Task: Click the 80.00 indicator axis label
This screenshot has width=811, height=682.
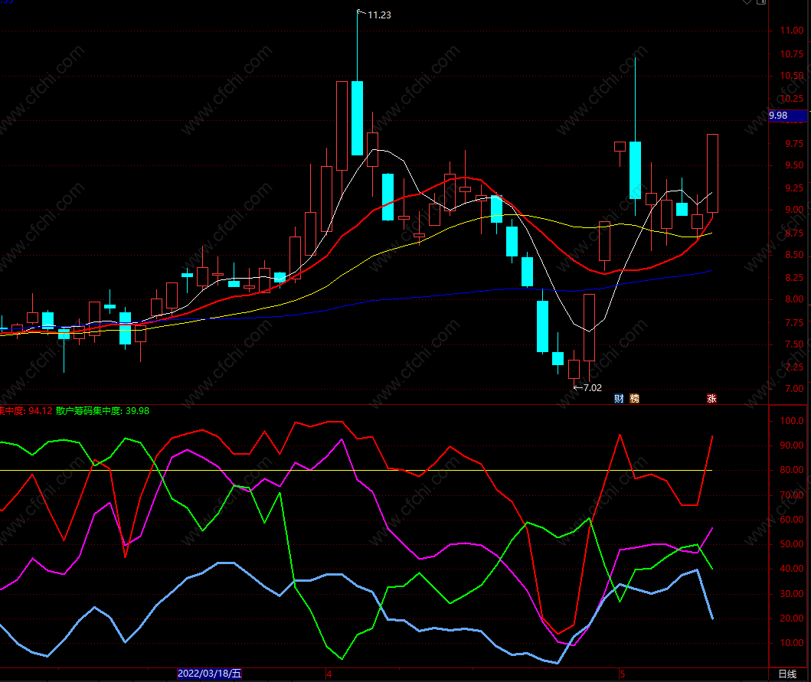Action: click(x=792, y=469)
